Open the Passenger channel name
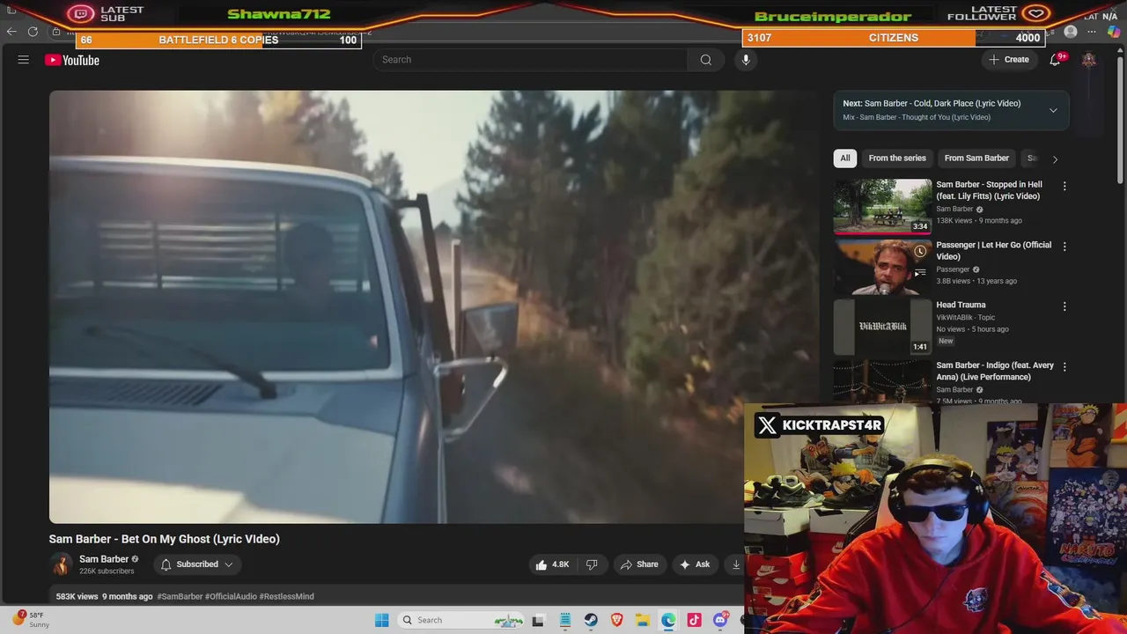The width and height of the screenshot is (1127, 634). [953, 269]
